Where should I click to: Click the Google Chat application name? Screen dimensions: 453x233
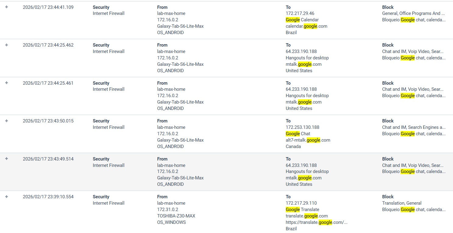[x=298, y=134]
